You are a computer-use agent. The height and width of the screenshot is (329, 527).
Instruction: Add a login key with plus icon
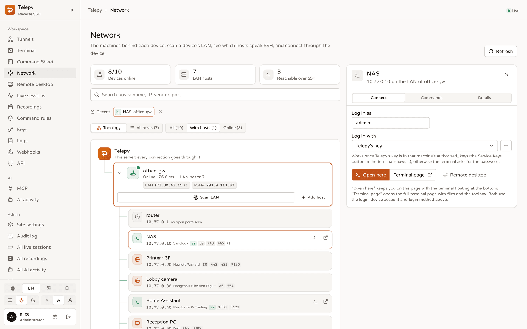[506, 146]
